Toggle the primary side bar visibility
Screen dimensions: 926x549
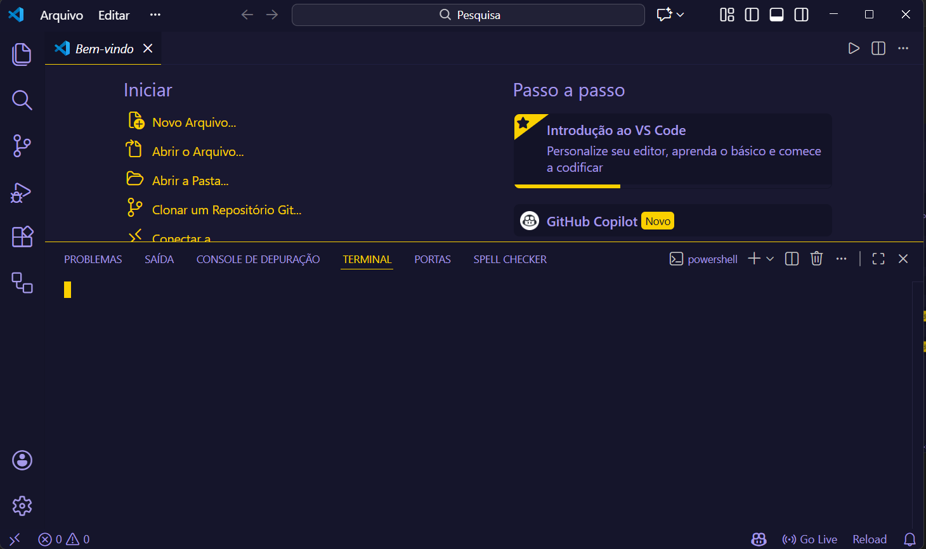[752, 15]
